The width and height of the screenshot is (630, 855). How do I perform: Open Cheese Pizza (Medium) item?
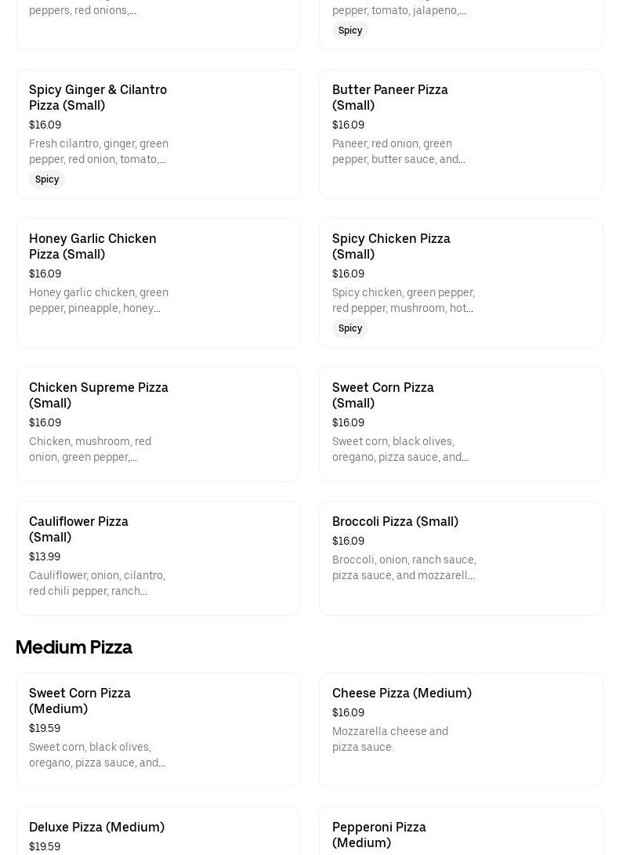[401, 693]
